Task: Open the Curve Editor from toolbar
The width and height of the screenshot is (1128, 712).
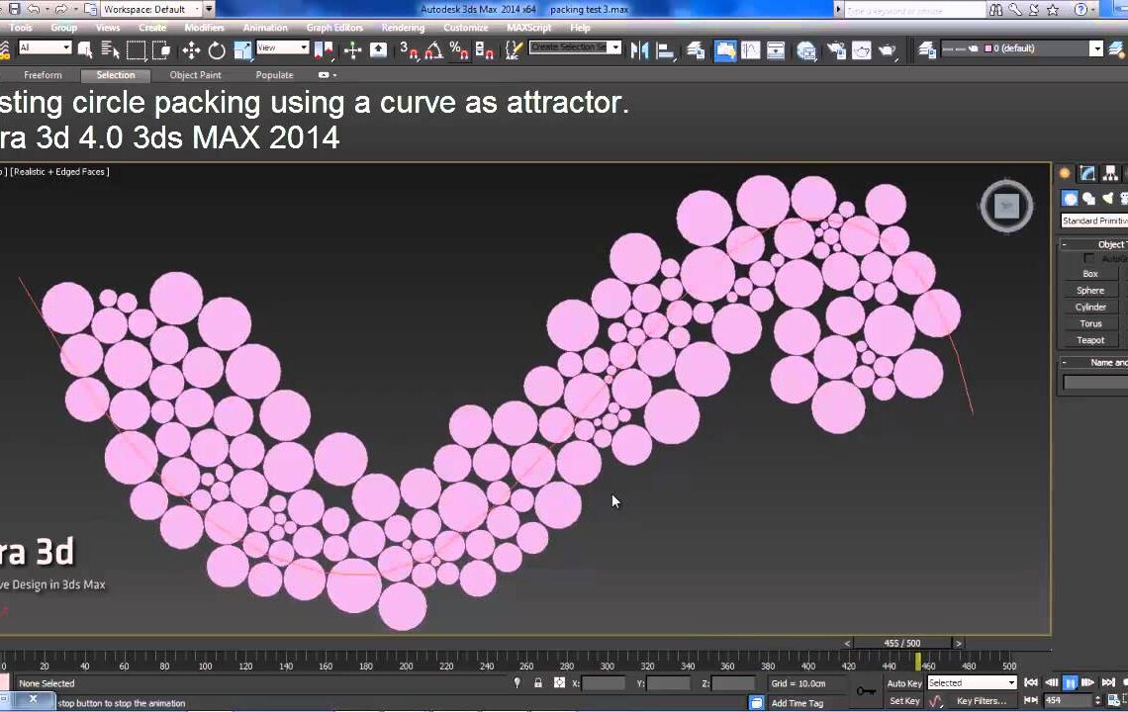Action: coord(751,50)
